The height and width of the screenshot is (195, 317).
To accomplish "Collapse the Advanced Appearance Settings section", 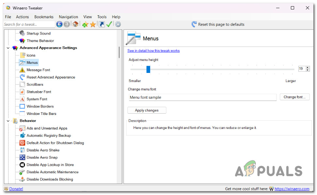I will click(x=8, y=48).
